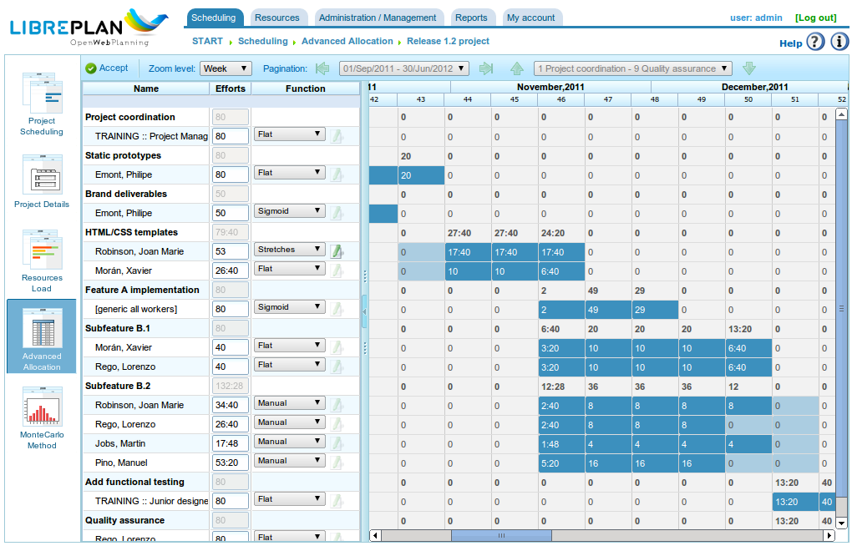852x546 pixels.
Task: Open the task range Project coordination dropdown
Action: (633, 68)
